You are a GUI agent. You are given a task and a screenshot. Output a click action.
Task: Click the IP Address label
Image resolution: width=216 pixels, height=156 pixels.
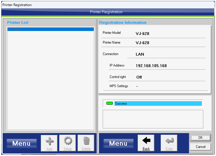[117, 65]
